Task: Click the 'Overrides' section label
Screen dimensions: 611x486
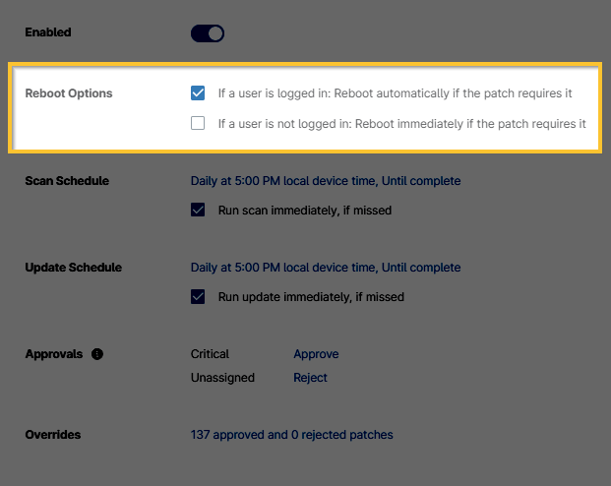Action: (x=53, y=434)
